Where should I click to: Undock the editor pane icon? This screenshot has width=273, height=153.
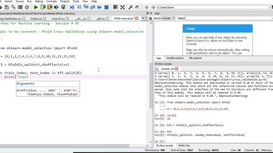[x=148, y=13]
